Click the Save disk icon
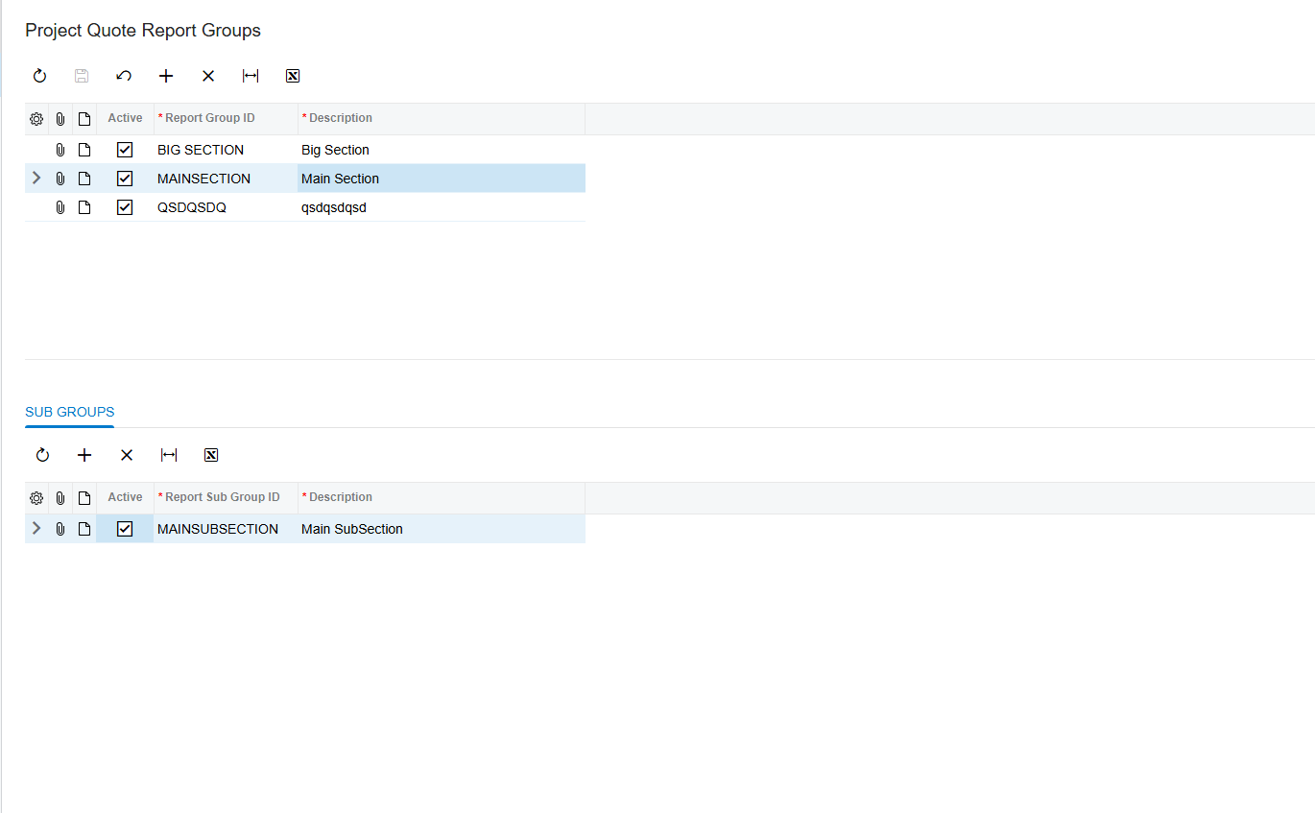The height and width of the screenshot is (813, 1315). tap(82, 76)
